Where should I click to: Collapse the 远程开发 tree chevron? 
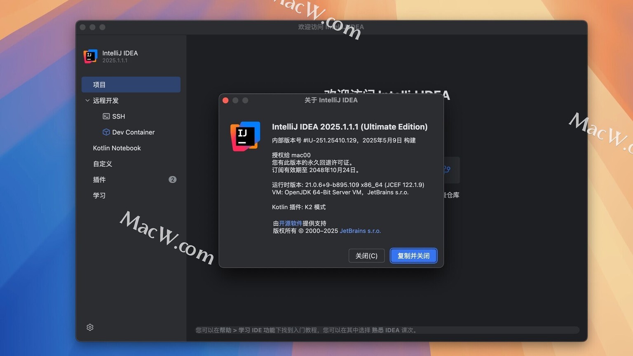[x=87, y=100]
